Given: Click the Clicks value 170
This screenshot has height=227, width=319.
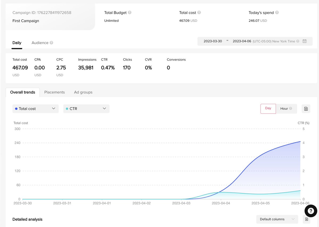Looking at the screenshot, I should tap(127, 68).
